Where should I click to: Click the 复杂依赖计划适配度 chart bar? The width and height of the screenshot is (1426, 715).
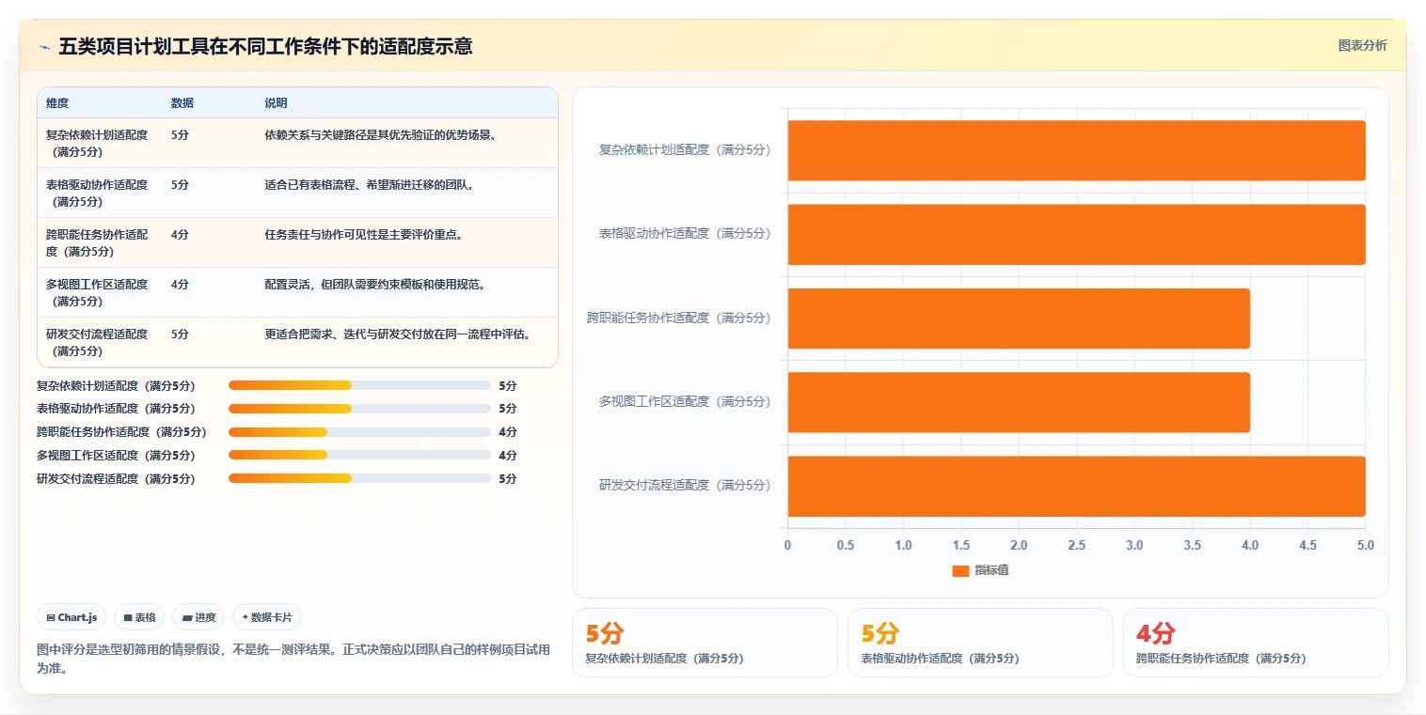coord(1076,150)
